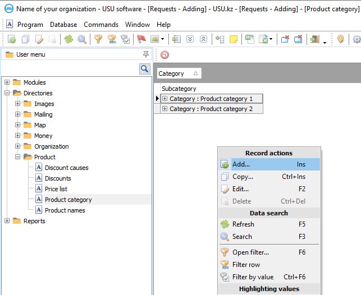Click the red flag toolbar icon
Viewport: 361px width, 295px height.
point(141,39)
